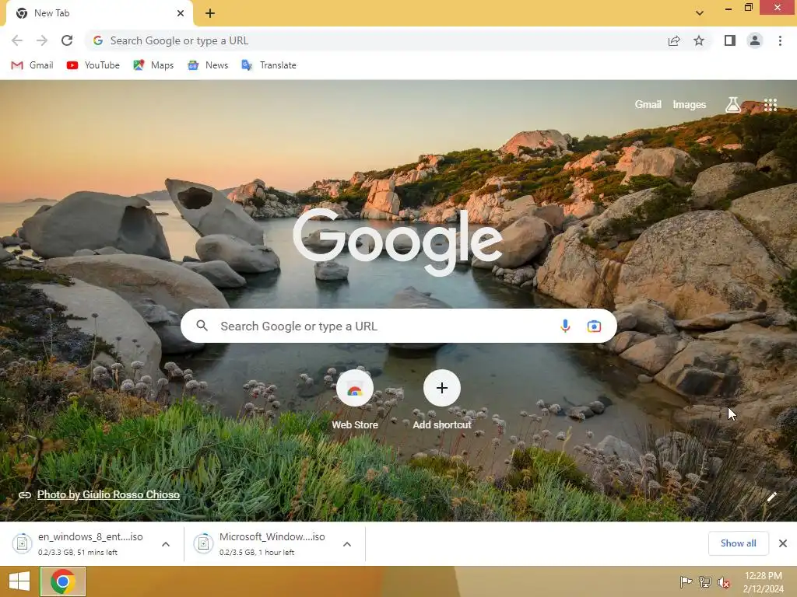This screenshot has height=597, width=797.
Task: Open Search Labs flask icon
Action: 732,105
